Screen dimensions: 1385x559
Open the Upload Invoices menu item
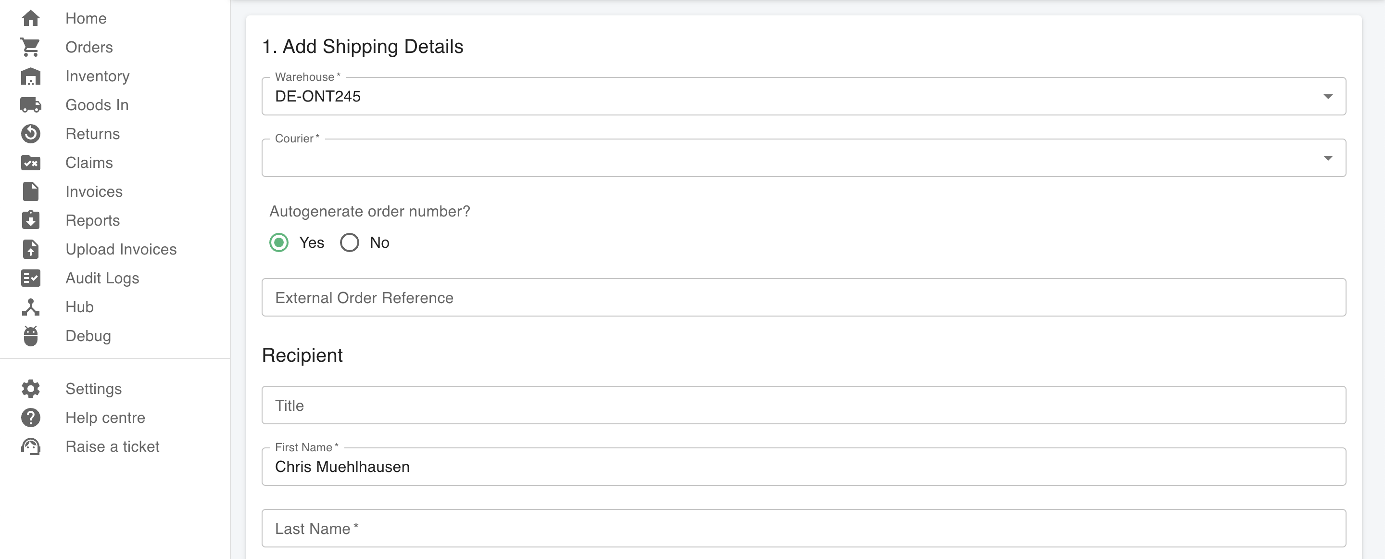pos(121,249)
